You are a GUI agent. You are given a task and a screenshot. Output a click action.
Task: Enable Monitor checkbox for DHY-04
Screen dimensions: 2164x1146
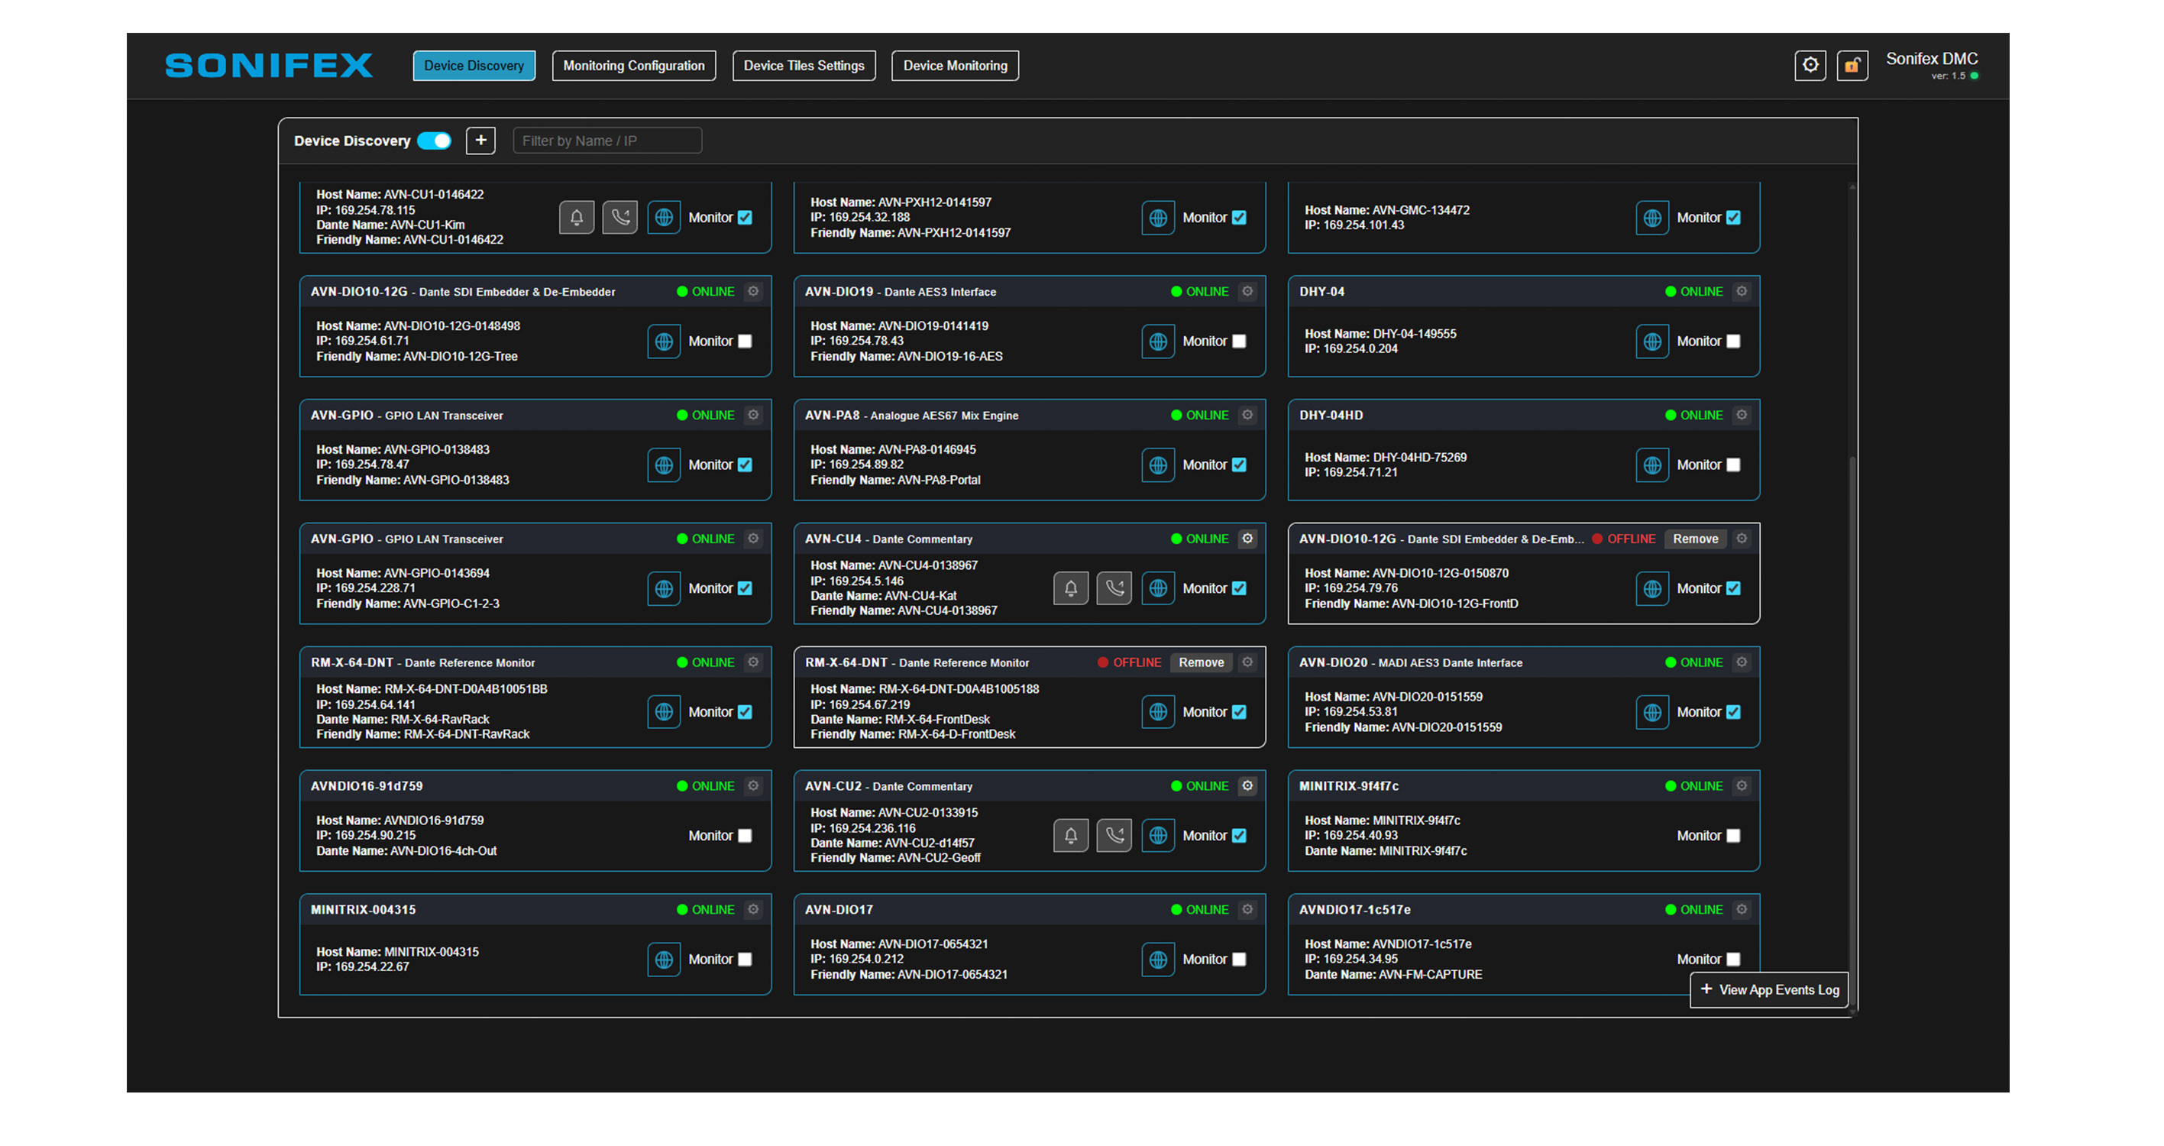[1732, 341]
